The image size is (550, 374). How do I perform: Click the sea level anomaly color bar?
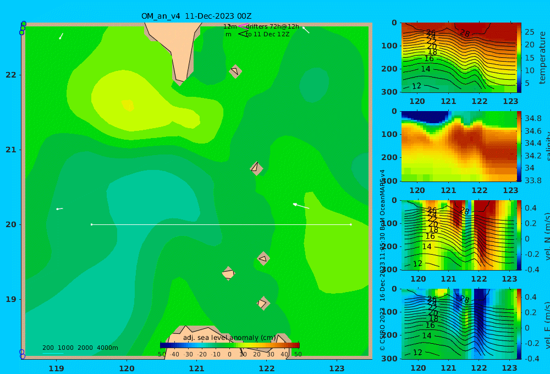[230, 345]
